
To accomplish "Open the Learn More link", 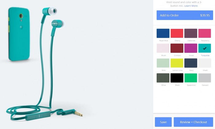I will pos(191,6).
